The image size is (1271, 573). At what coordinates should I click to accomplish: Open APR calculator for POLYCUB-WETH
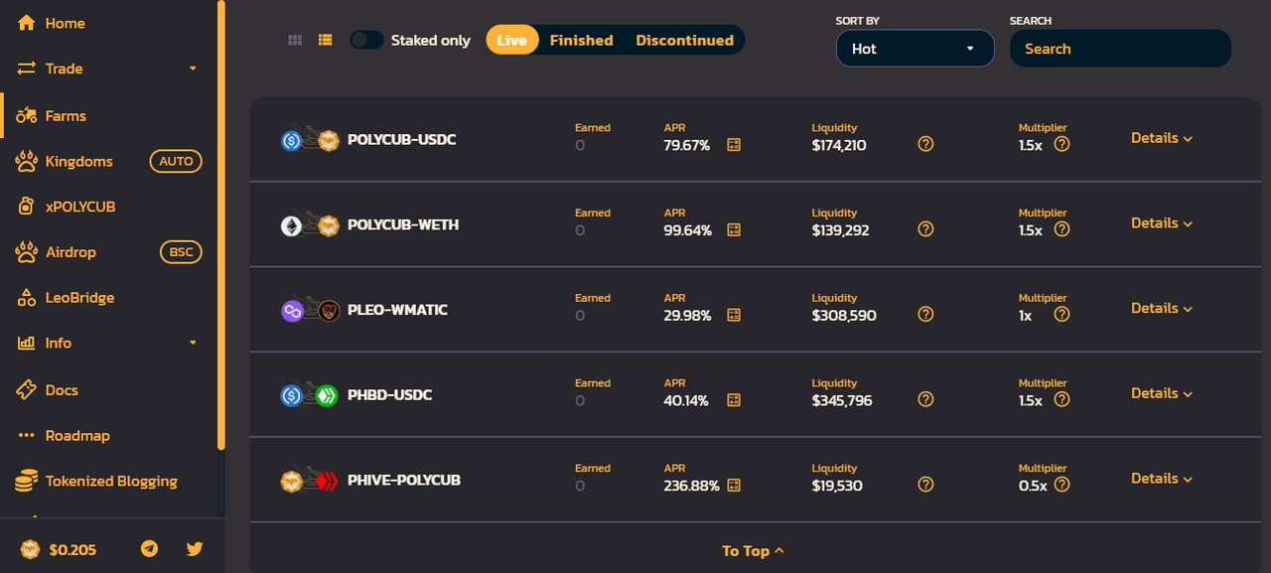click(734, 230)
